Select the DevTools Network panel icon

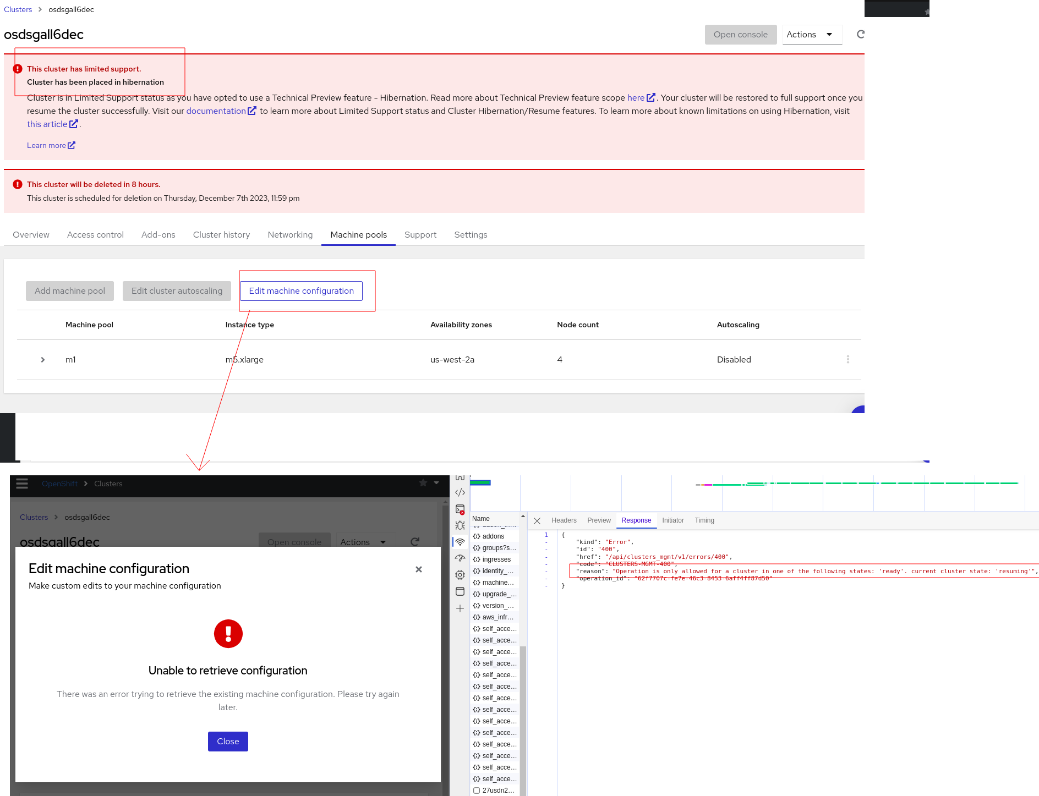(460, 542)
